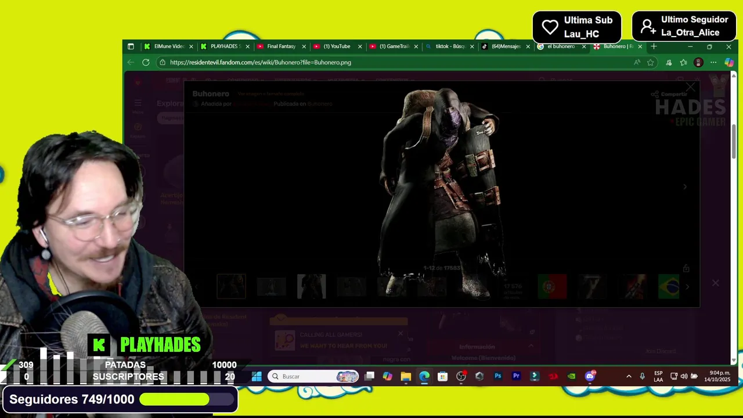Image resolution: width=743 pixels, height=418 pixels.
Task: Open a new browser tab
Action: coord(654,46)
